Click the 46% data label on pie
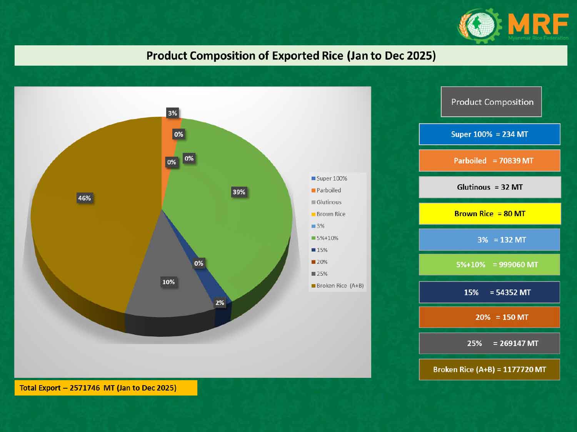 [x=85, y=198]
